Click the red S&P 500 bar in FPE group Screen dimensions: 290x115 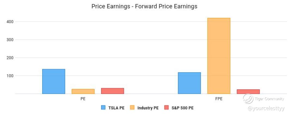(x=248, y=92)
